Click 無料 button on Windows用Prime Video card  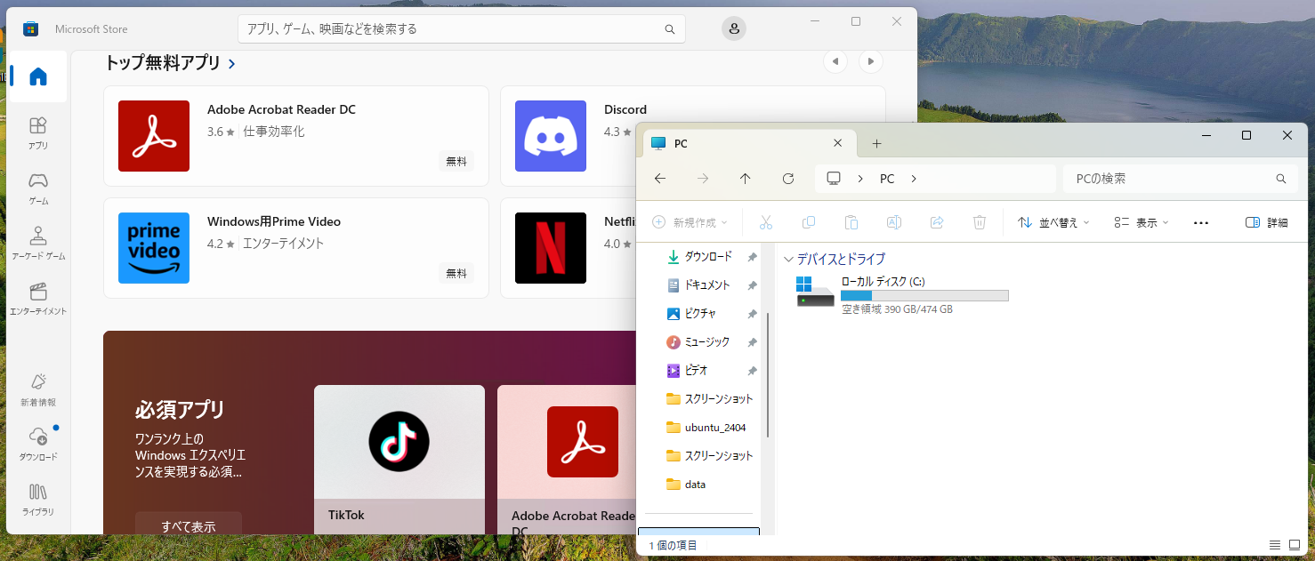coord(456,274)
